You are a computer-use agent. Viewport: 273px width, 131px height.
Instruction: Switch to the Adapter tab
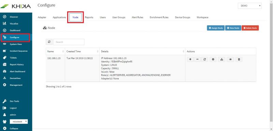click(42, 17)
